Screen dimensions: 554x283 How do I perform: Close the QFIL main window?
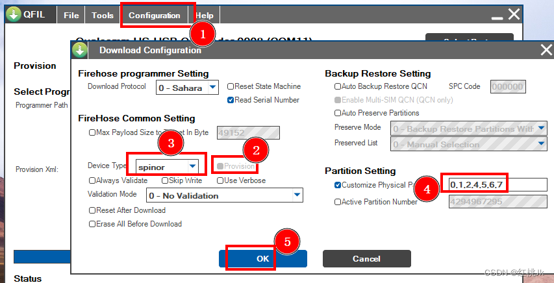click(x=514, y=14)
